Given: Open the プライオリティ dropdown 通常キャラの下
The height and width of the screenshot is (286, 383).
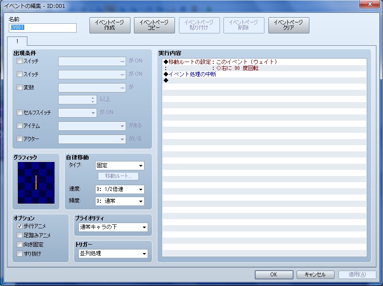Looking at the screenshot, I should click(x=113, y=227).
